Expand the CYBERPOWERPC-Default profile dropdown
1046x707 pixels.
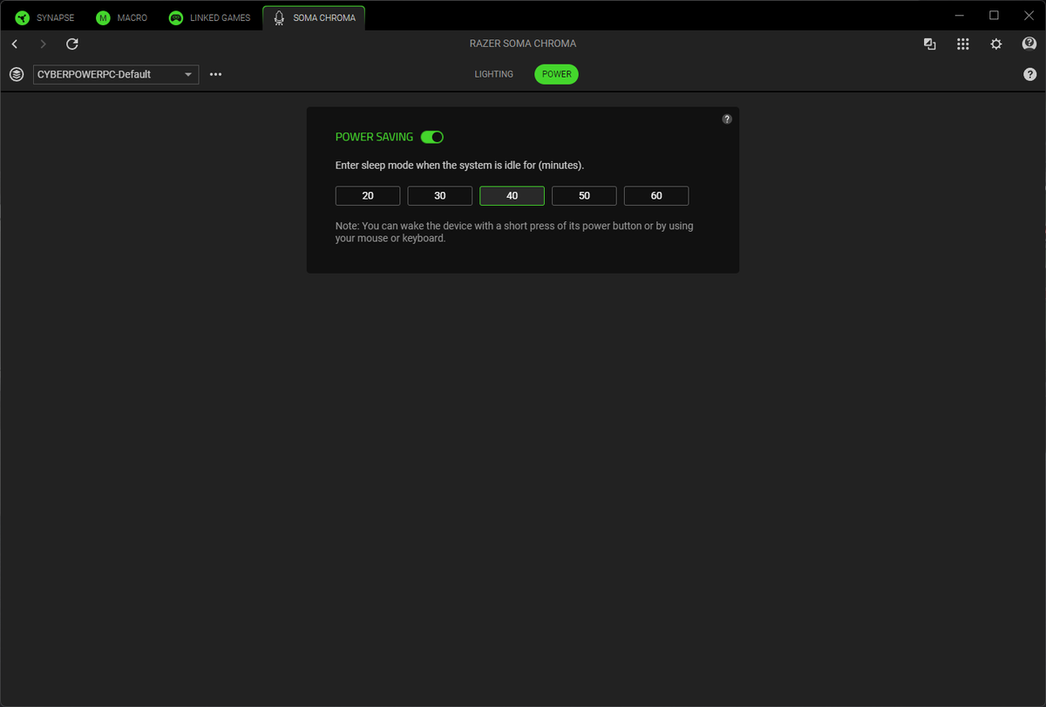(116, 75)
